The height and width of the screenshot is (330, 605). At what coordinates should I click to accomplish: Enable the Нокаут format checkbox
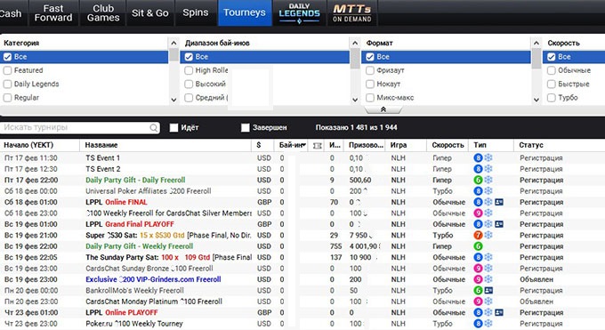[370, 85]
